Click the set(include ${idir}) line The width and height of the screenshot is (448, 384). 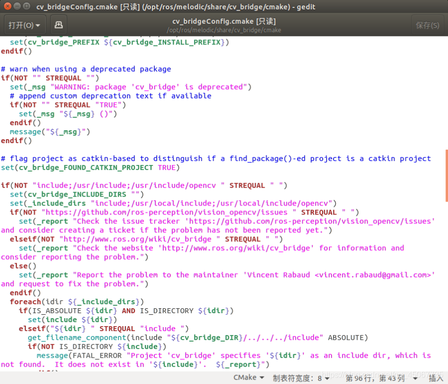point(72,320)
